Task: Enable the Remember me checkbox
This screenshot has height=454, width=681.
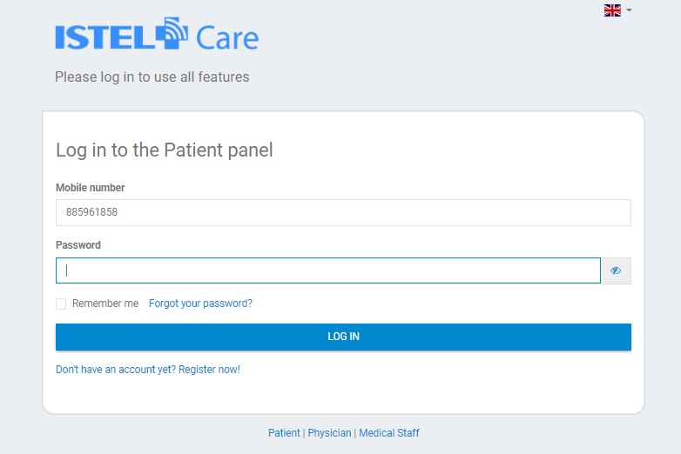Action: (x=61, y=304)
